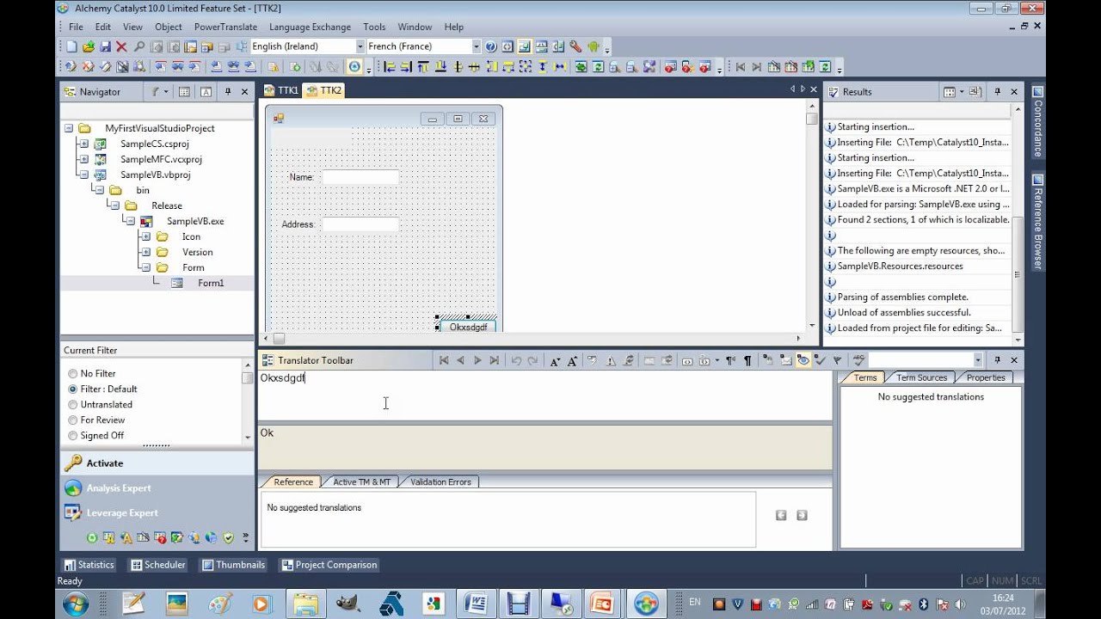The width and height of the screenshot is (1101, 619).
Task: Open the Statistics panel button
Action: [x=89, y=565]
